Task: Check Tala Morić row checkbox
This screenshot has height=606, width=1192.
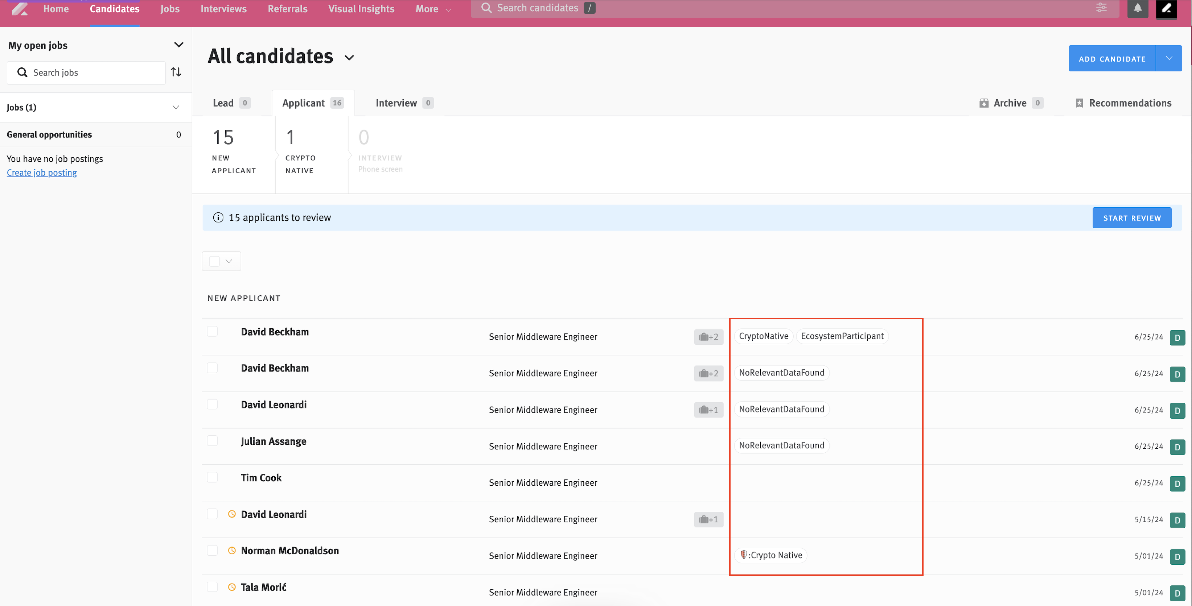Action: (212, 586)
